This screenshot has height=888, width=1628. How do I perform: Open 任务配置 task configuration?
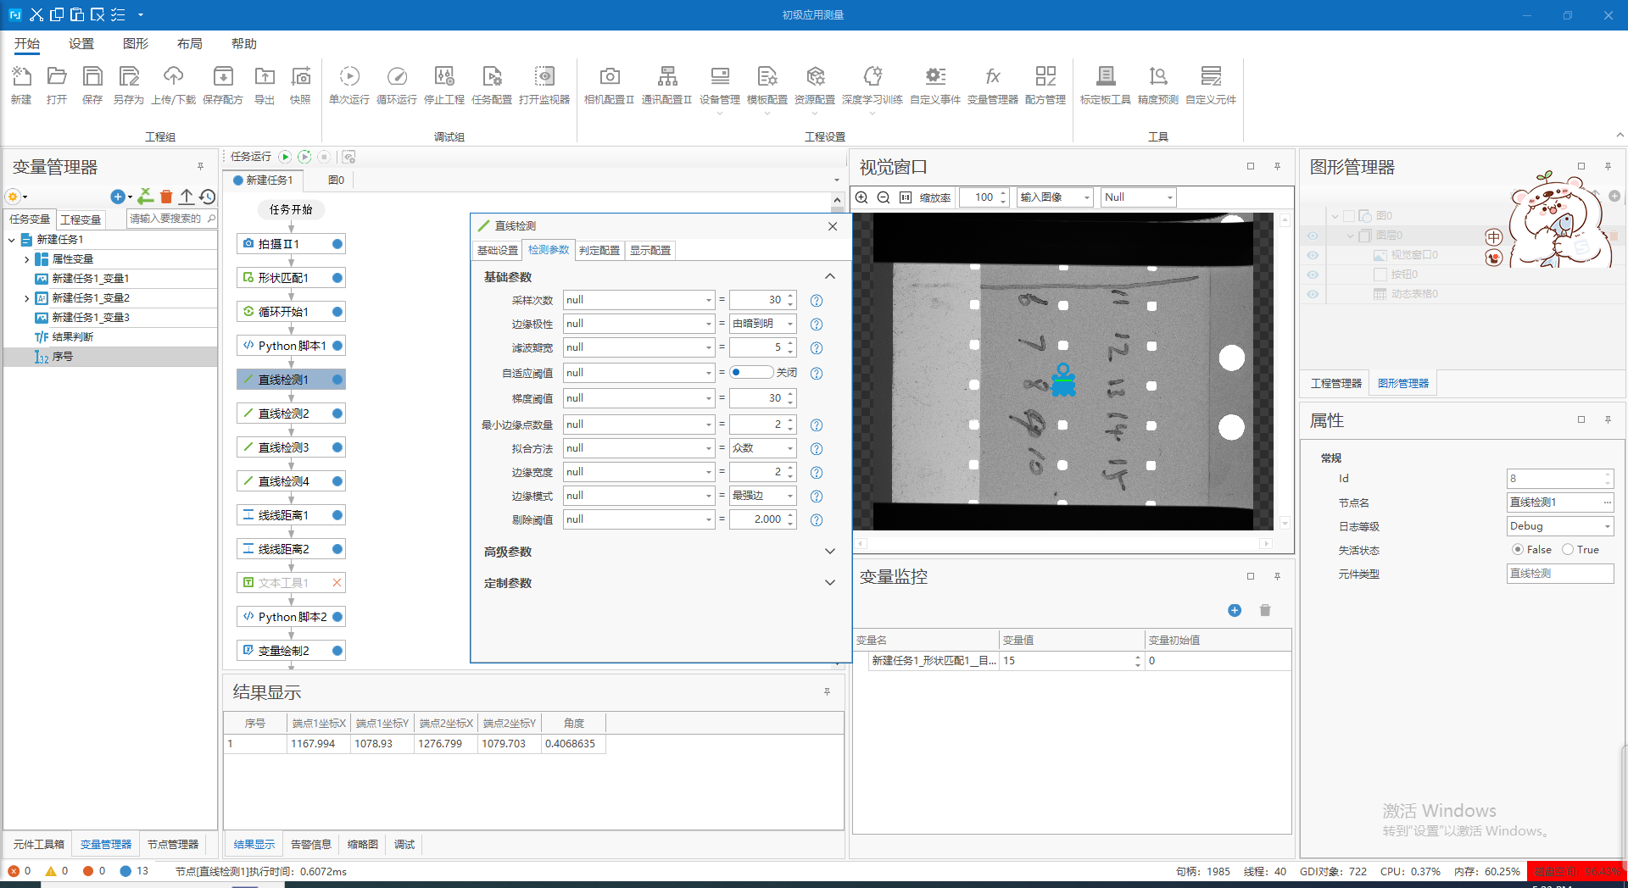point(492,85)
